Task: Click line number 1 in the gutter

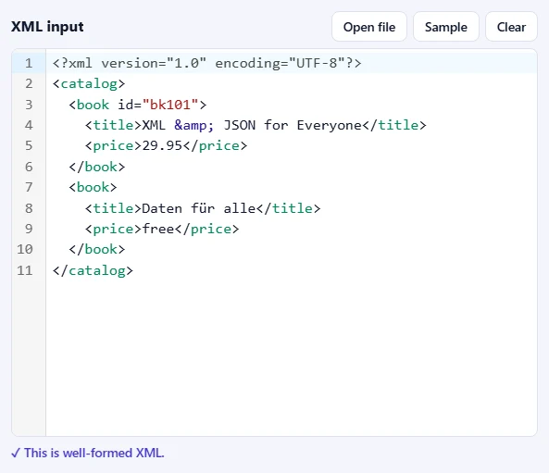Action: tap(29, 63)
